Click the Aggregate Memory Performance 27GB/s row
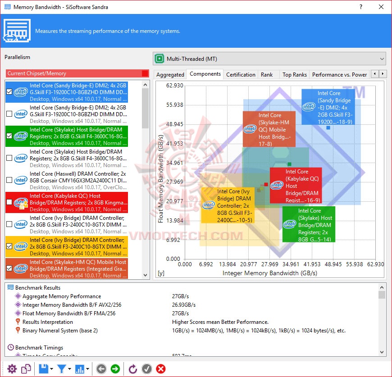The height and width of the screenshot is (377, 392). pyautogui.click(x=192, y=296)
